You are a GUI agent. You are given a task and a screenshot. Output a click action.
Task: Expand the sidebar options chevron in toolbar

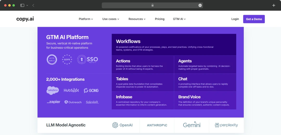tap(27, 5)
